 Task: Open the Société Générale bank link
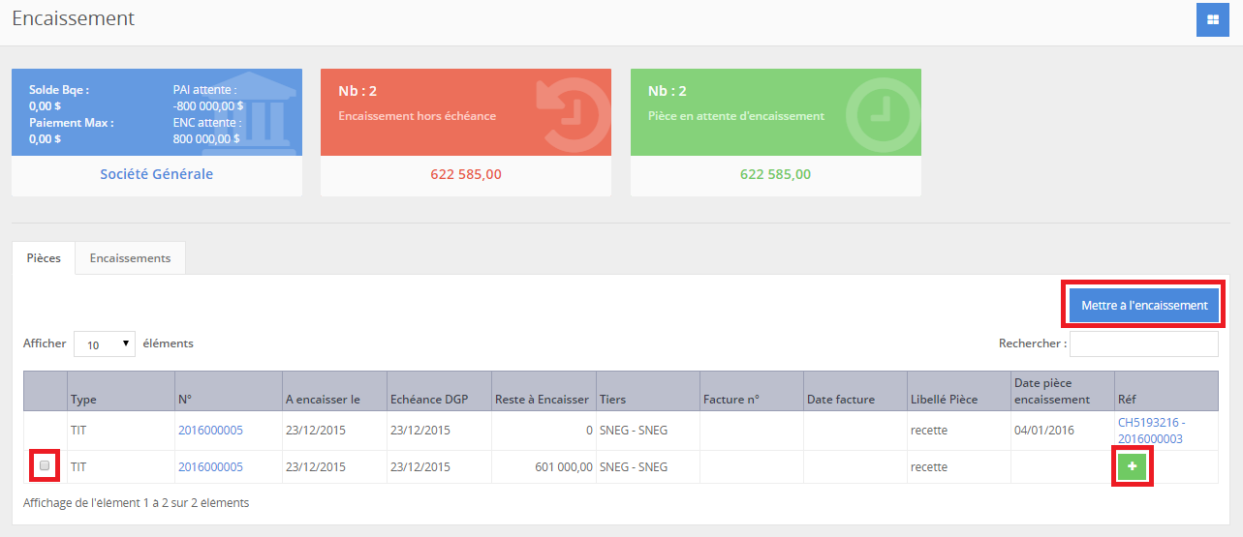156,174
